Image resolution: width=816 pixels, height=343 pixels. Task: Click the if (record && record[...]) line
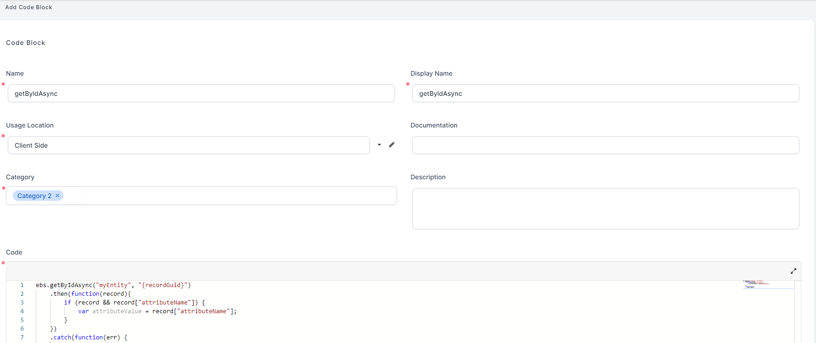click(x=134, y=303)
